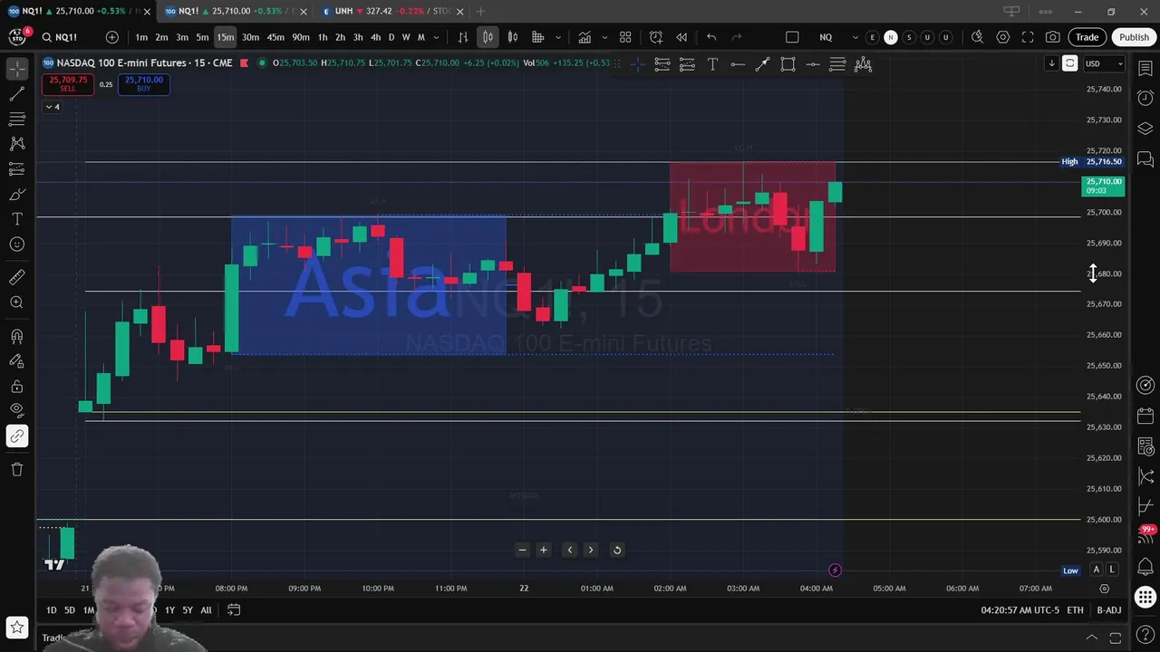The width and height of the screenshot is (1160, 652).
Task: Click the Publish button
Action: [1134, 37]
